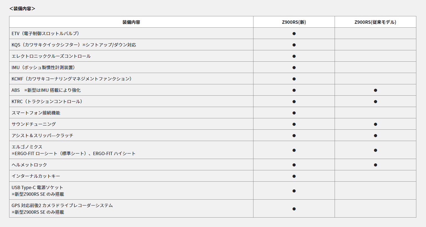Click the ヘルメットロック dot under Z900RS(従来モデル)
The image size is (426, 227).
coord(375,165)
